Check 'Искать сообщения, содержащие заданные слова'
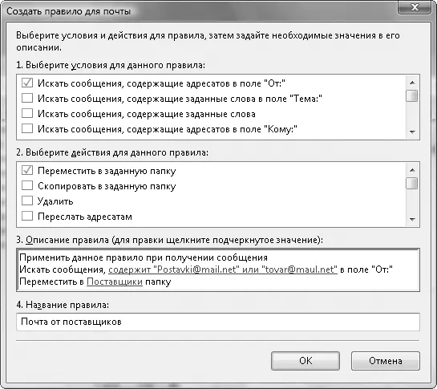 point(27,114)
